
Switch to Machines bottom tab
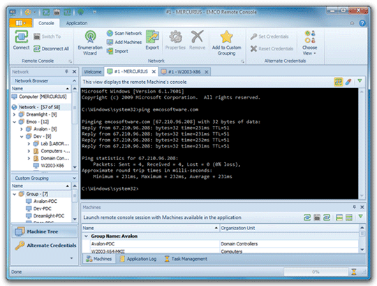coord(99,259)
